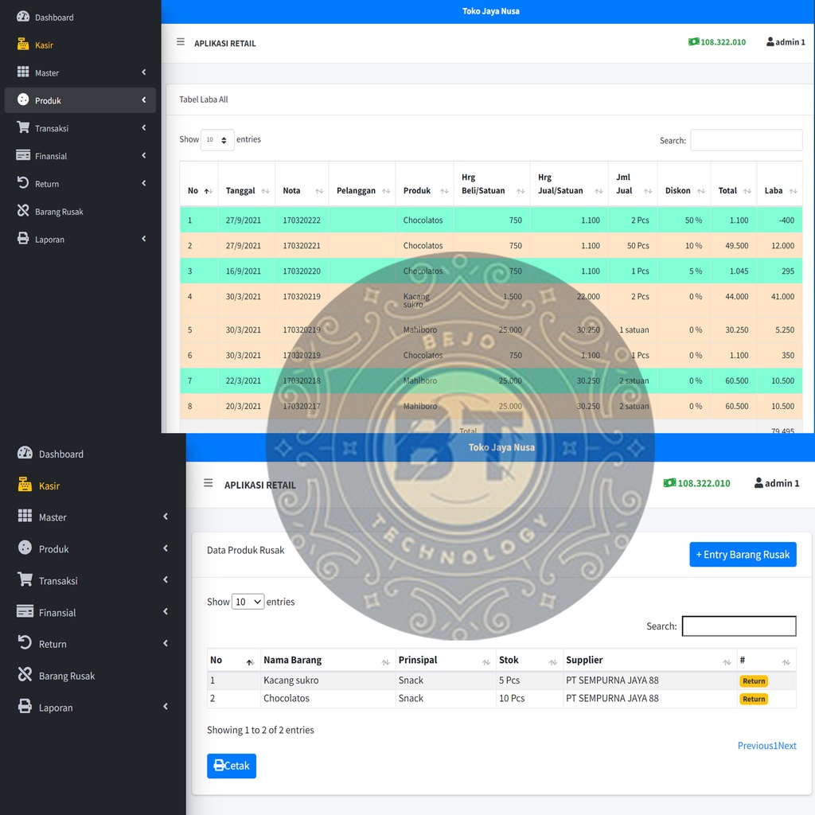815x815 pixels.
Task: Click the Kasir cash register icon in the lower sidebar
Action: (x=25, y=485)
